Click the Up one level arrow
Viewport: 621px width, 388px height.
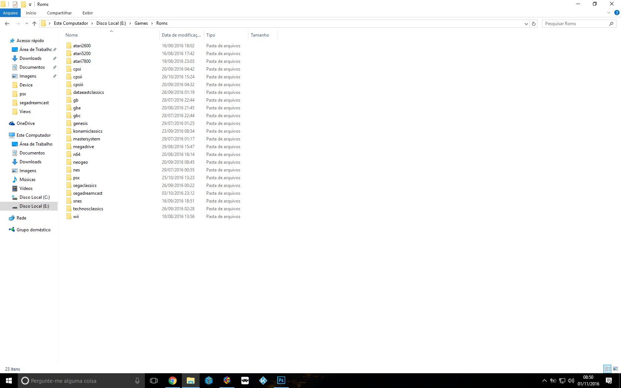click(34, 24)
